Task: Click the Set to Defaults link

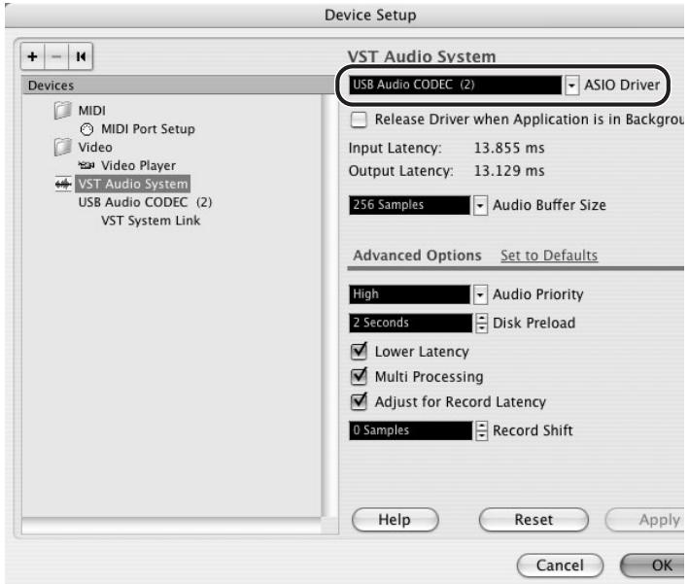Action: point(549,256)
